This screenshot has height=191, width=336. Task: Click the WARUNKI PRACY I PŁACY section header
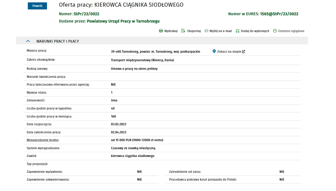(x=162, y=41)
